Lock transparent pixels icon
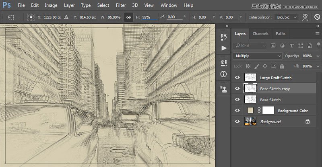 click(x=248, y=66)
